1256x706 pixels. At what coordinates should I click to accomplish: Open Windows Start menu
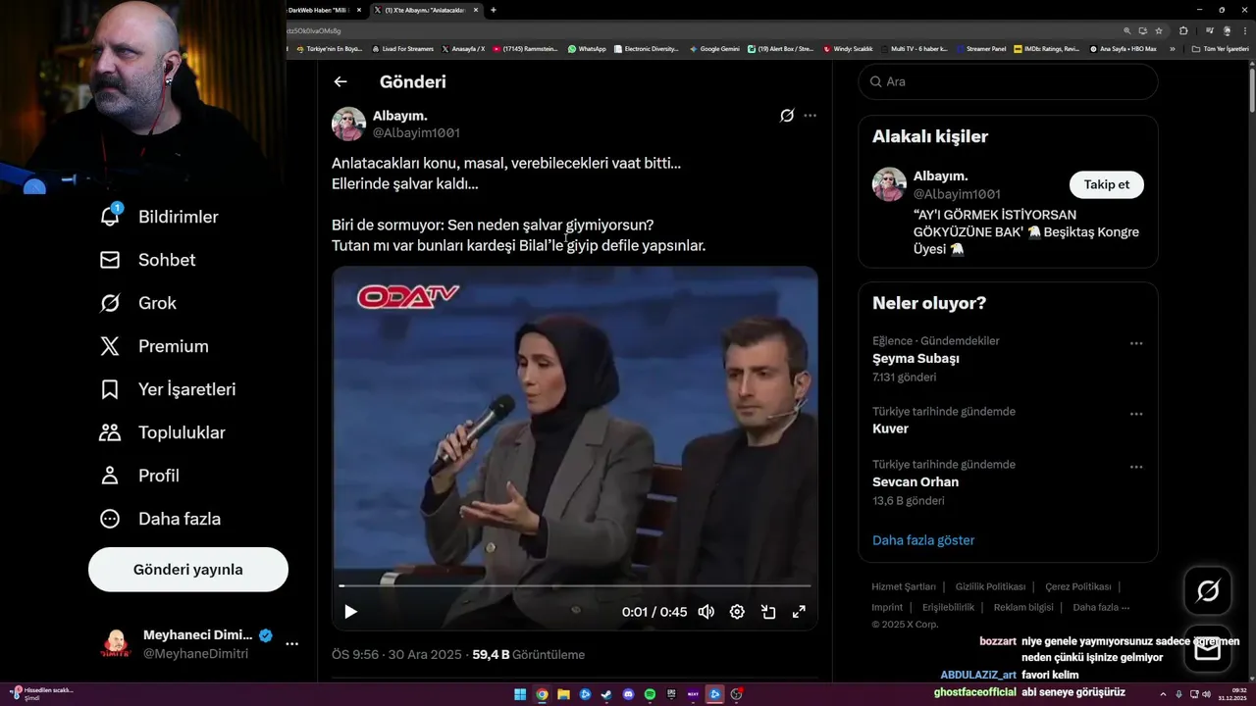[520, 694]
